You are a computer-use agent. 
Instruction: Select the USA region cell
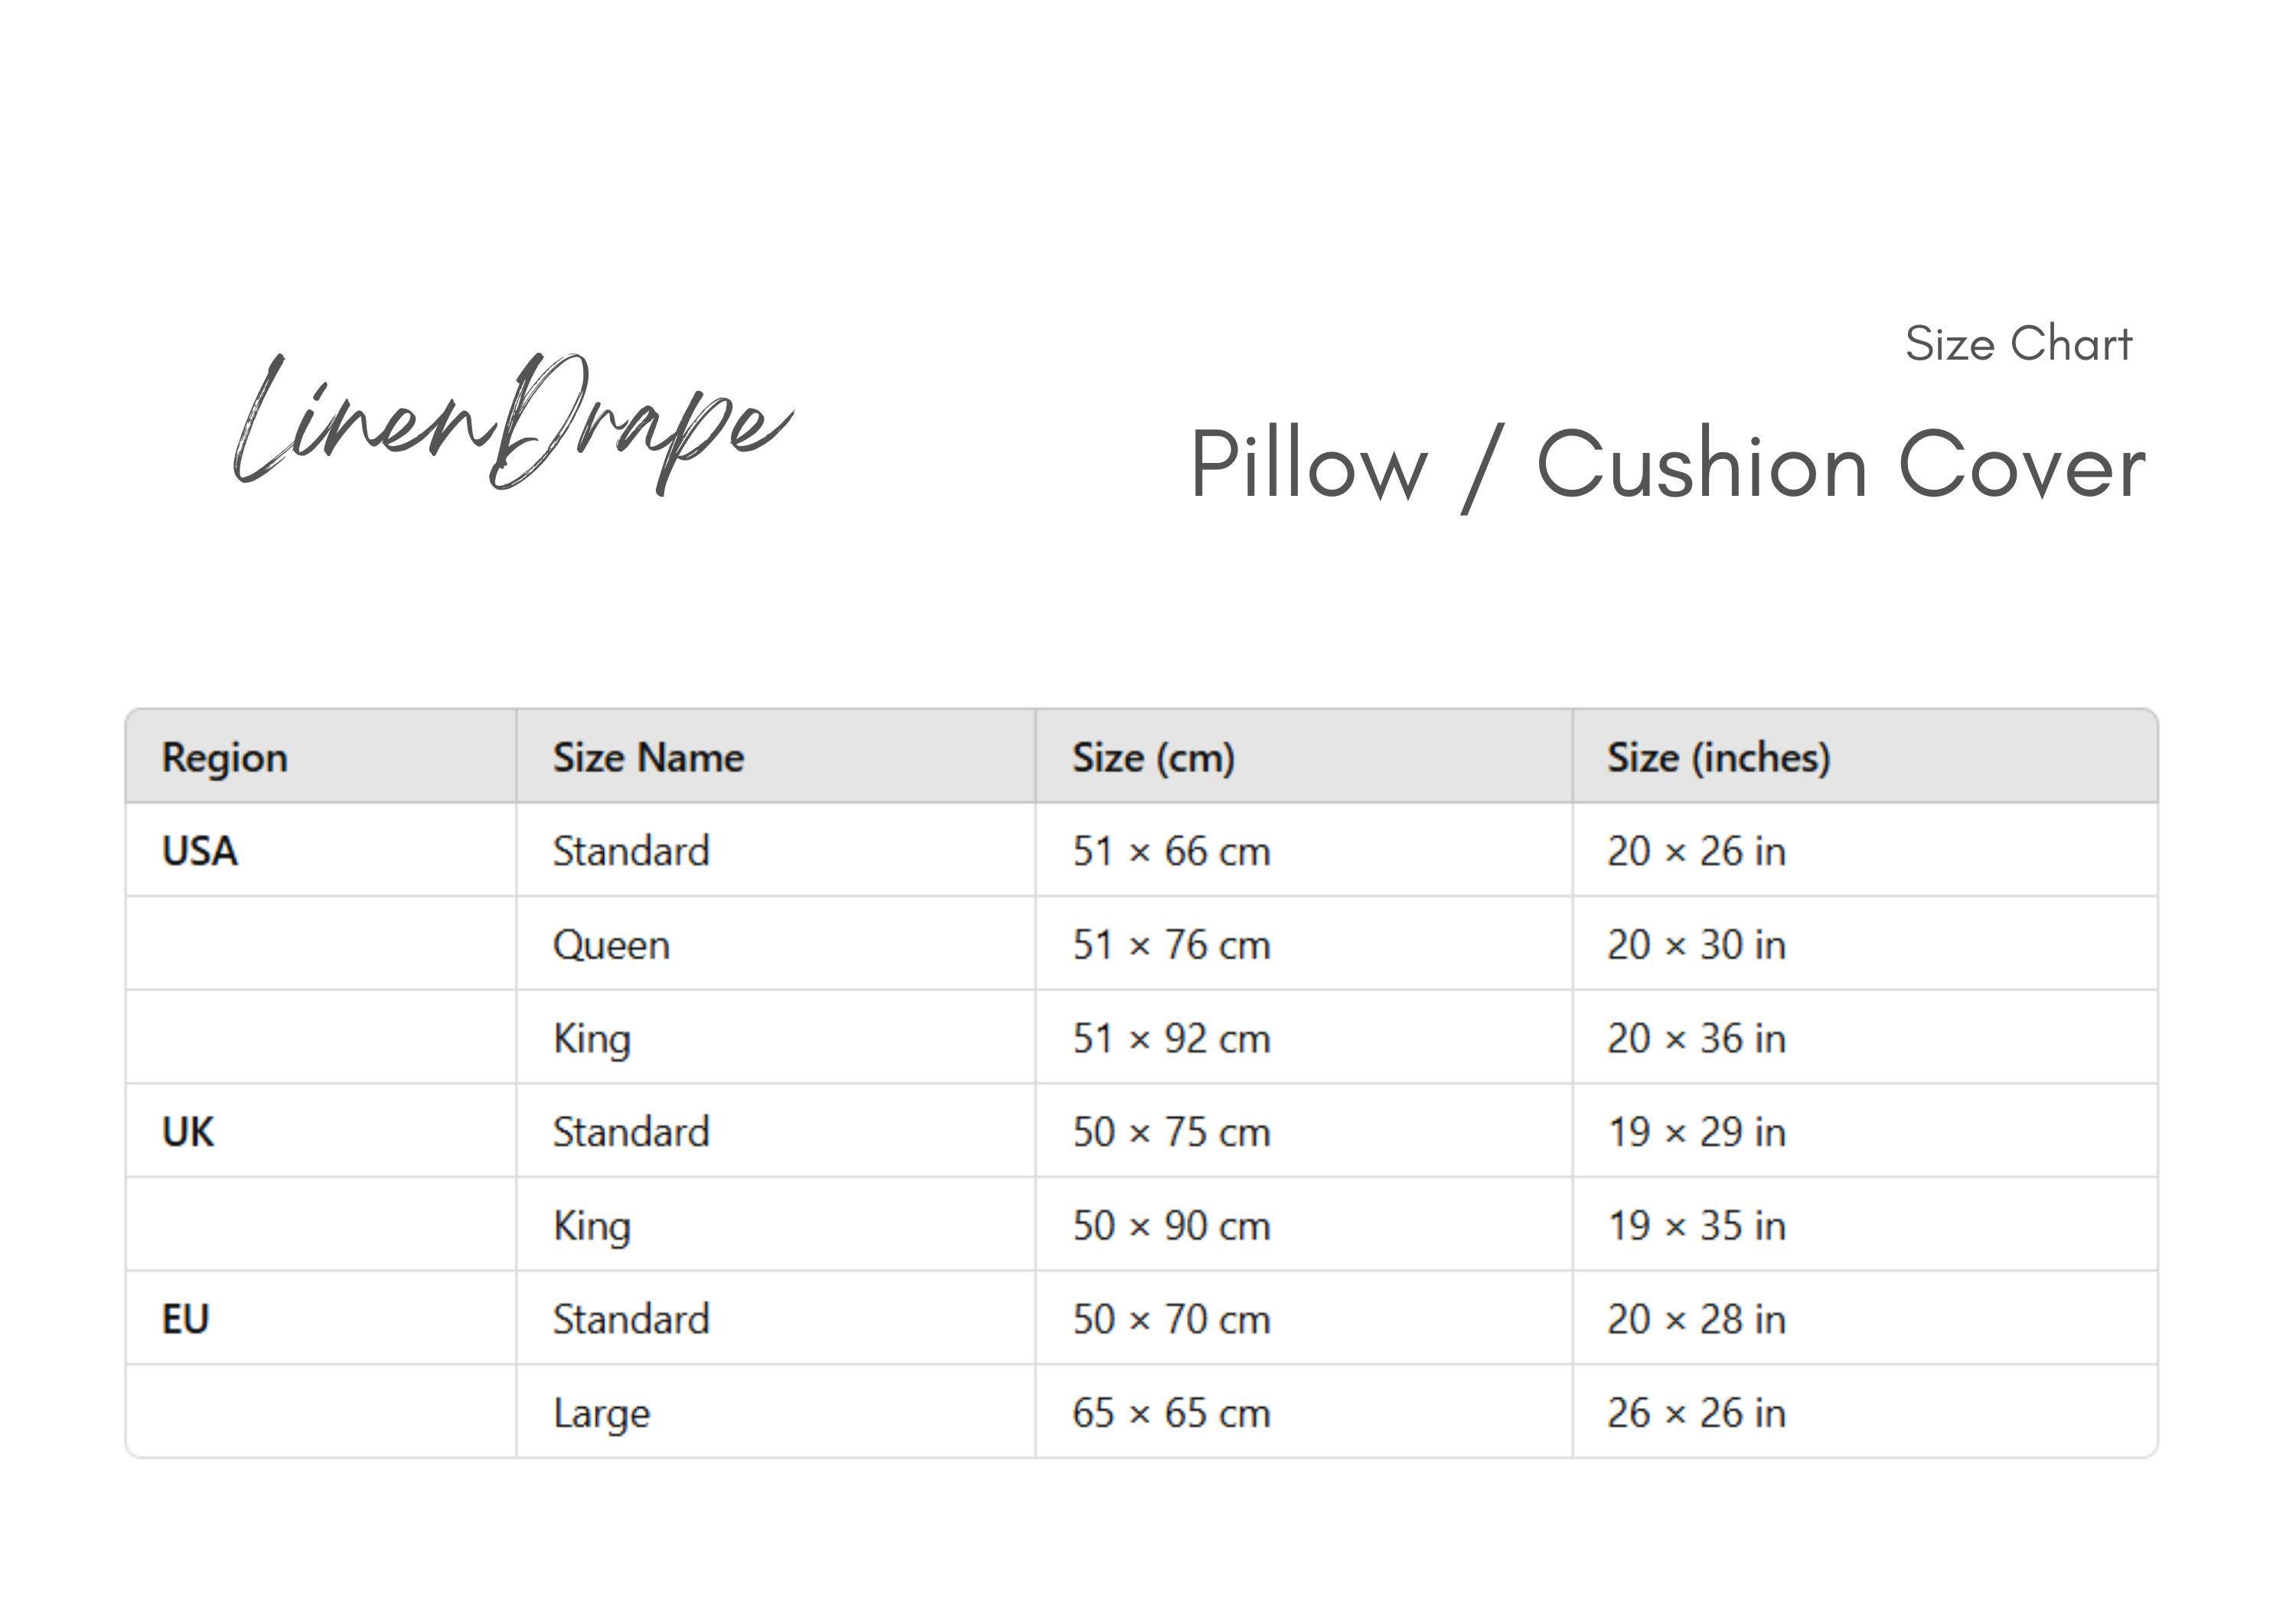point(321,850)
